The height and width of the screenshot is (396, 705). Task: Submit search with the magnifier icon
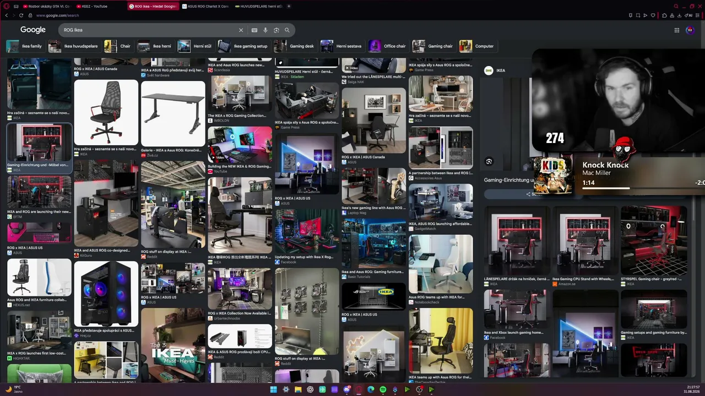[287, 30]
